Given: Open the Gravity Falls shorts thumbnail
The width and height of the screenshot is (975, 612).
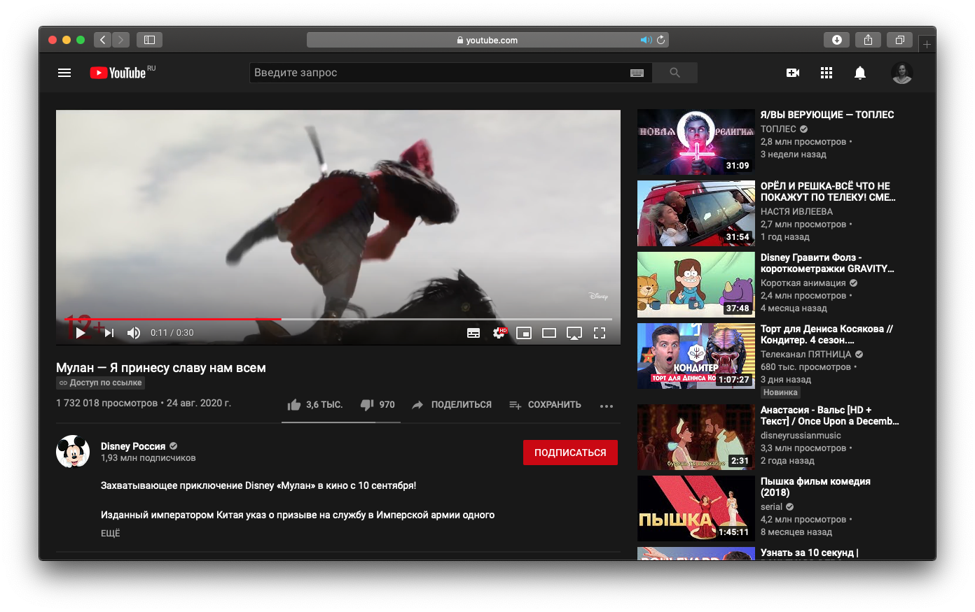Looking at the screenshot, I should click(x=696, y=285).
